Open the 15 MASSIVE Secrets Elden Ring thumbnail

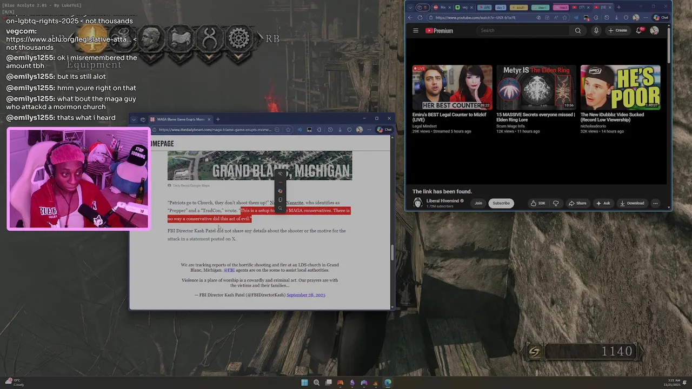pyautogui.click(x=536, y=88)
